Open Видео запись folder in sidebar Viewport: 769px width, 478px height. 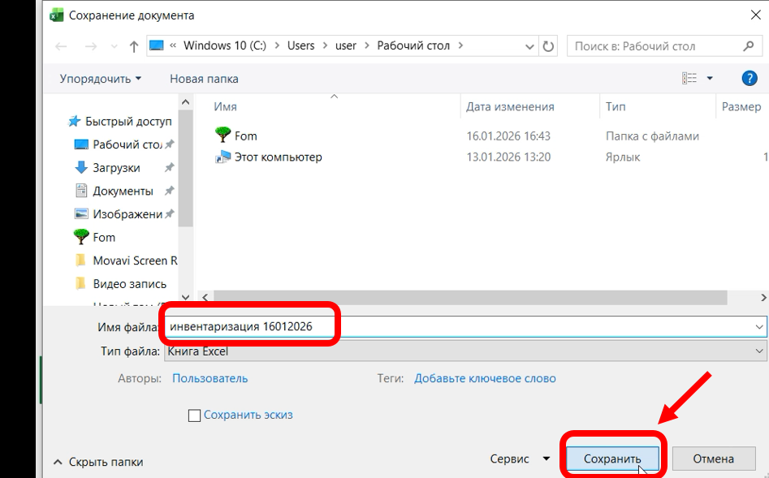click(x=121, y=284)
